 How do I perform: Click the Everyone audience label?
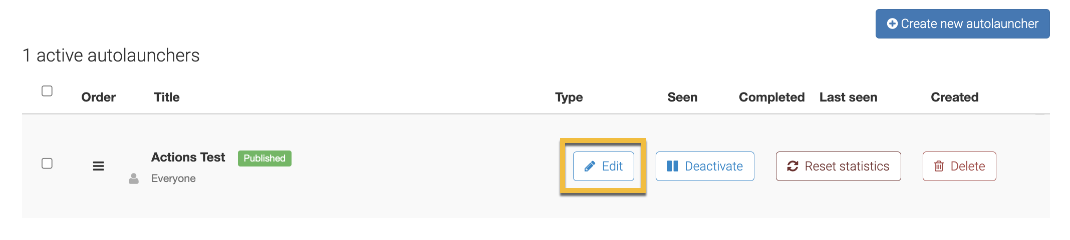(173, 178)
